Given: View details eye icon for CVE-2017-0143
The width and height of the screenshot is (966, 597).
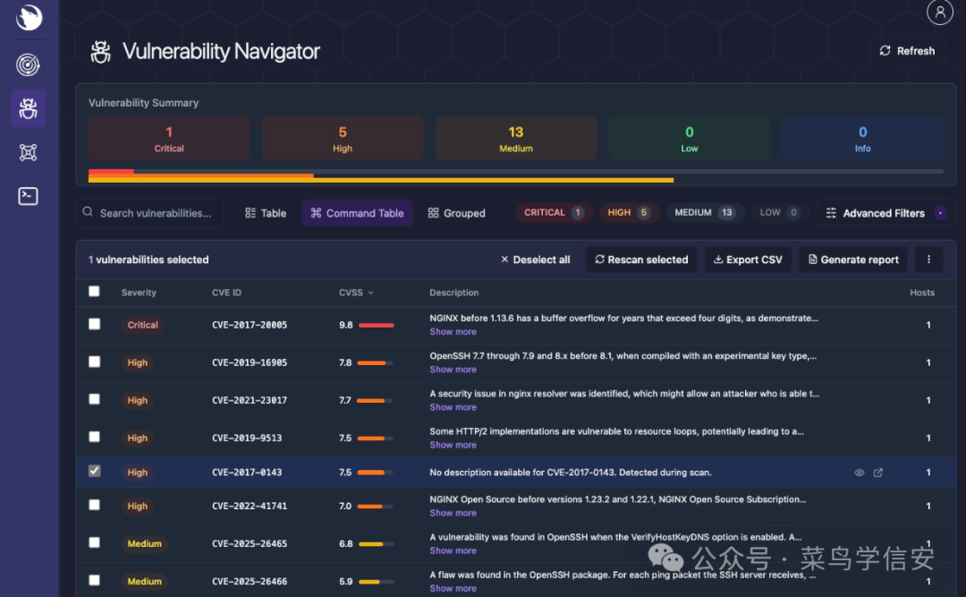Looking at the screenshot, I should (x=859, y=473).
